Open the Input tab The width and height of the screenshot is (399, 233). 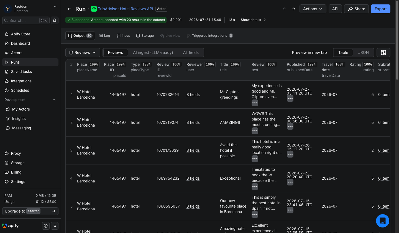[x=123, y=36]
